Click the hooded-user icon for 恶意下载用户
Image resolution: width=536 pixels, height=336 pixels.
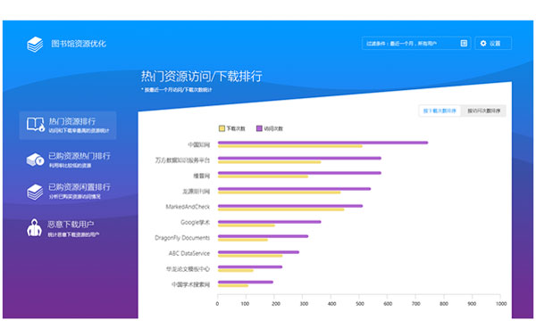pos(34,227)
